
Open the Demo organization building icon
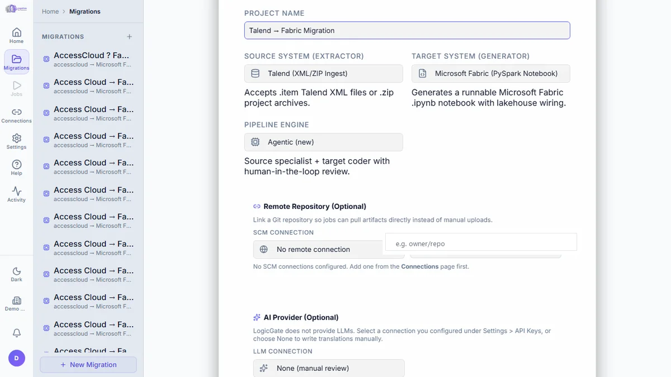(16, 303)
